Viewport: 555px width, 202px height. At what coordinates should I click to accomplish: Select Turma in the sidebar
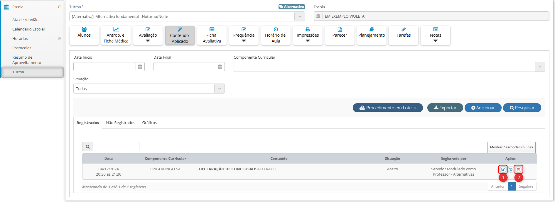pos(33,72)
